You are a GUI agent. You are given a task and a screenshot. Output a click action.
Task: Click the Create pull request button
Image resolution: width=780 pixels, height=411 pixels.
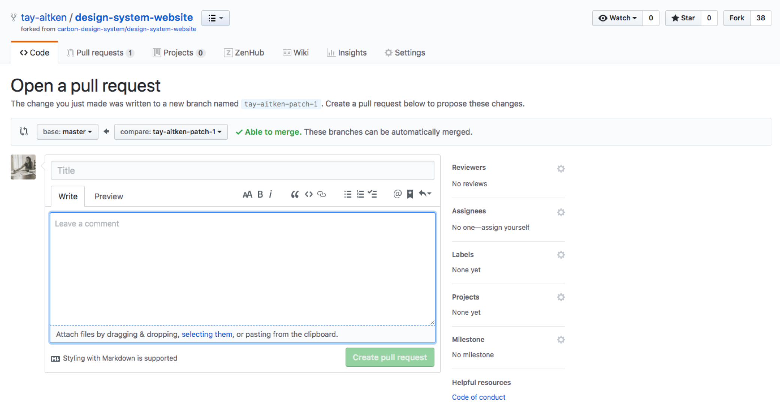click(x=390, y=357)
